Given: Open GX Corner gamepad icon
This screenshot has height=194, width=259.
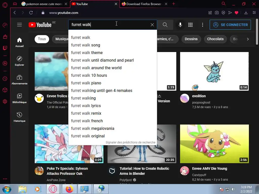Looking at the screenshot, I should (x=15, y=4).
